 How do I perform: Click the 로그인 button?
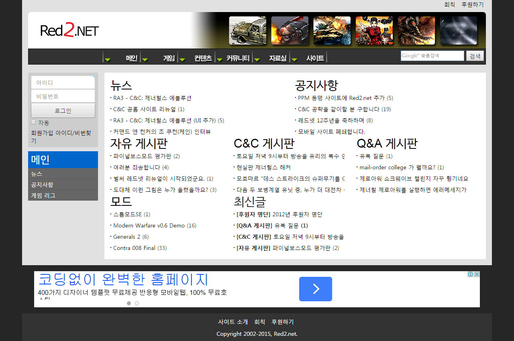click(63, 110)
